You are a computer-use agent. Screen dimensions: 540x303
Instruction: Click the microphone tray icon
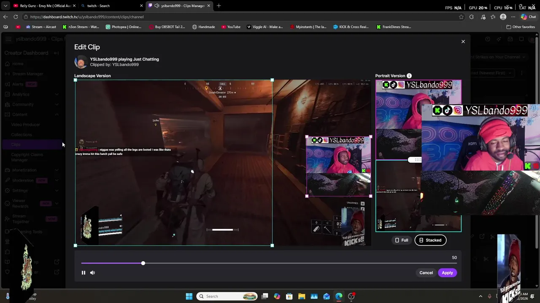pyautogui.click(x=490, y=296)
